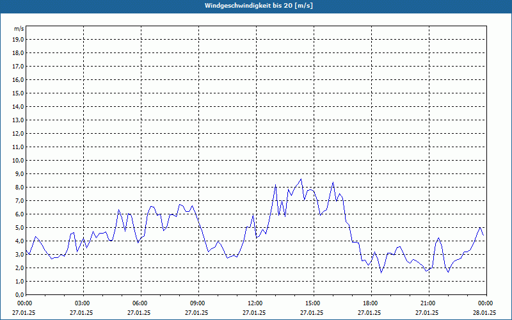Select the 19,0 y-axis value
The height and width of the screenshot is (320, 512).
coord(18,40)
